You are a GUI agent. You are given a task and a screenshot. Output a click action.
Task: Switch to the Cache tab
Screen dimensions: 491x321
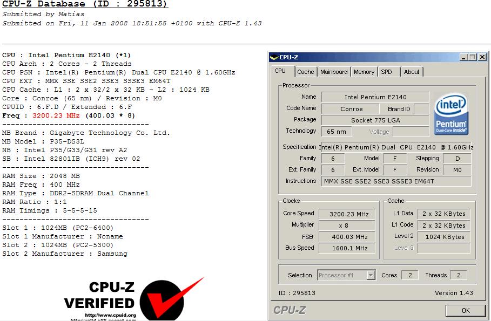(x=306, y=72)
